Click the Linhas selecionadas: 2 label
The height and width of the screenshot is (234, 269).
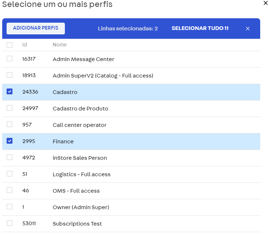click(x=128, y=29)
